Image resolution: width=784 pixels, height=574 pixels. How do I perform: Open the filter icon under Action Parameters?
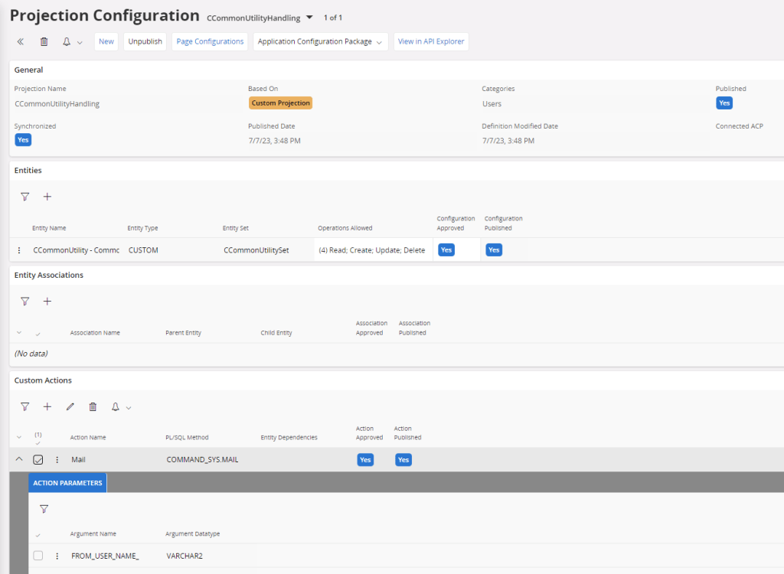click(x=44, y=509)
